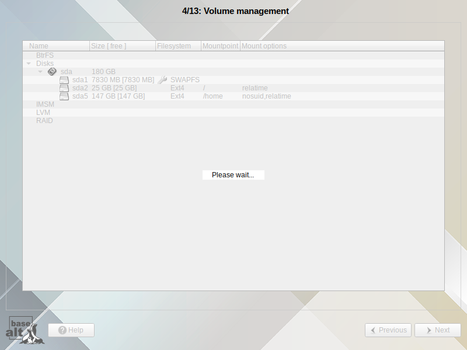Click the 4/13: Volume management title
467x350 pixels.
[x=235, y=11]
